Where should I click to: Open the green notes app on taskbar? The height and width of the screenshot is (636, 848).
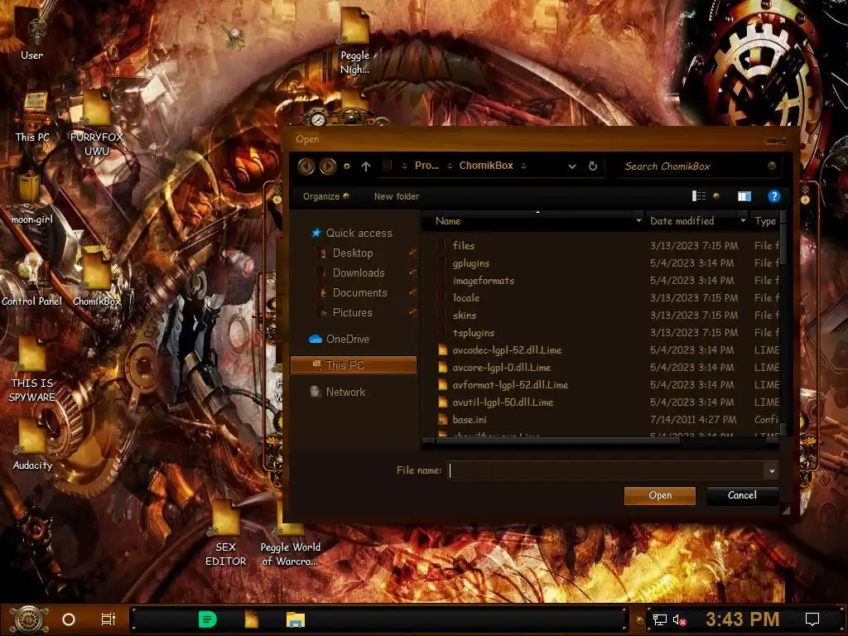pos(208,619)
